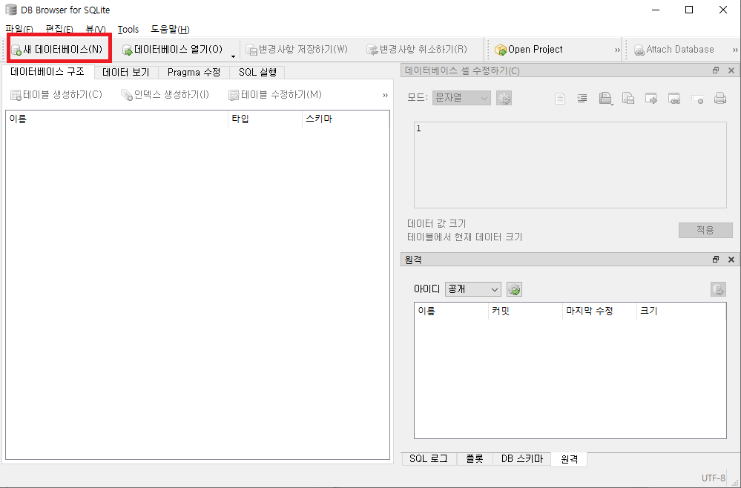Float the 원격 panel
This screenshot has width=741, height=488.
[716, 260]
